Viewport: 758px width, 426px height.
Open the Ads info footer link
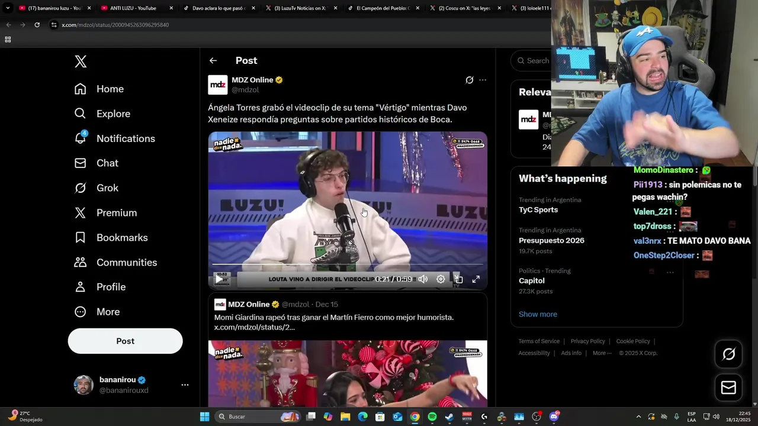tap(571, 353)
